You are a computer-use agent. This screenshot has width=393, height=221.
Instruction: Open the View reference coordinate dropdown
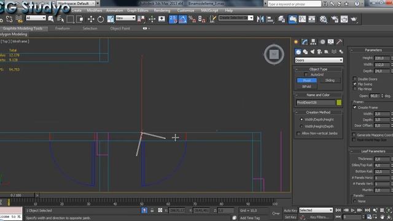tap(125, 18)
